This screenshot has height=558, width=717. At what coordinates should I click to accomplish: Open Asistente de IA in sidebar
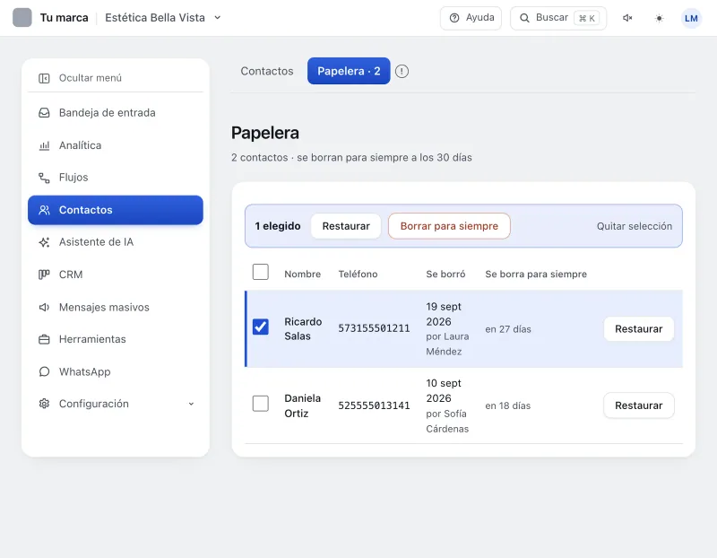[116, 242]
